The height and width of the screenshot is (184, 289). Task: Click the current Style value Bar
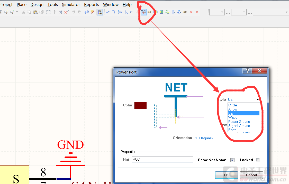coord(231,99)
